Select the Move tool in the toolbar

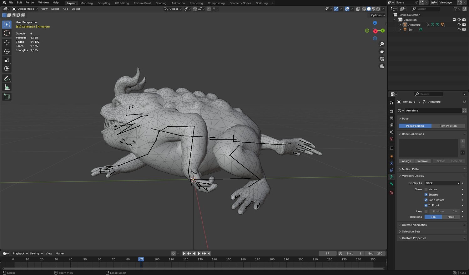pos(7,43)
